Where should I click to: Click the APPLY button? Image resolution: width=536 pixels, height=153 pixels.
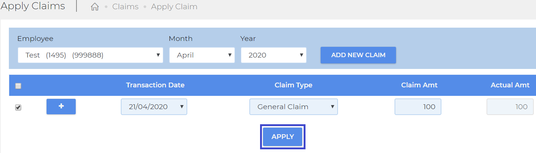point(283,137)
